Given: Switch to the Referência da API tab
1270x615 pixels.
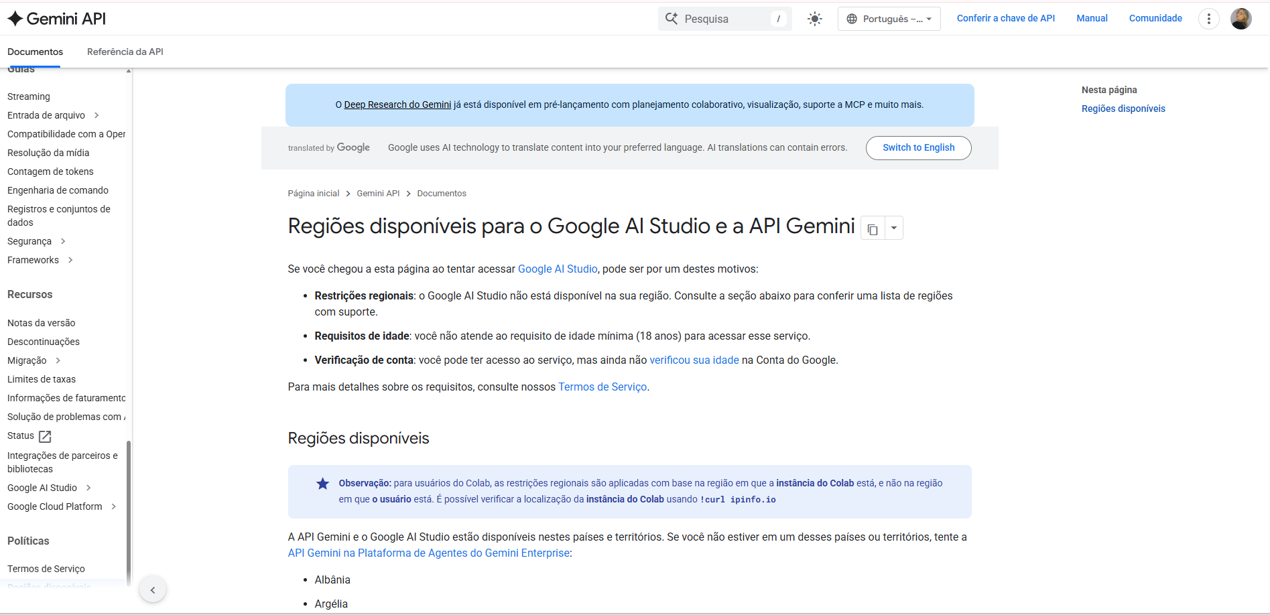Looking at the screenshot, I should point(125,52).
